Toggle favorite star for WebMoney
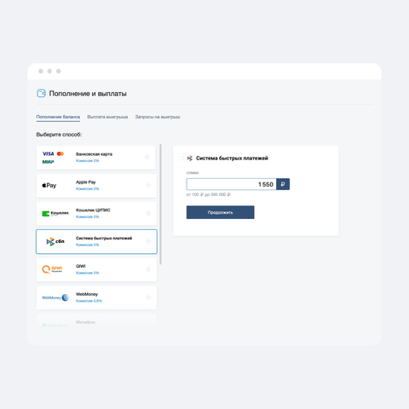The height and width of the screenshot is (409, 409). [148, 297]
